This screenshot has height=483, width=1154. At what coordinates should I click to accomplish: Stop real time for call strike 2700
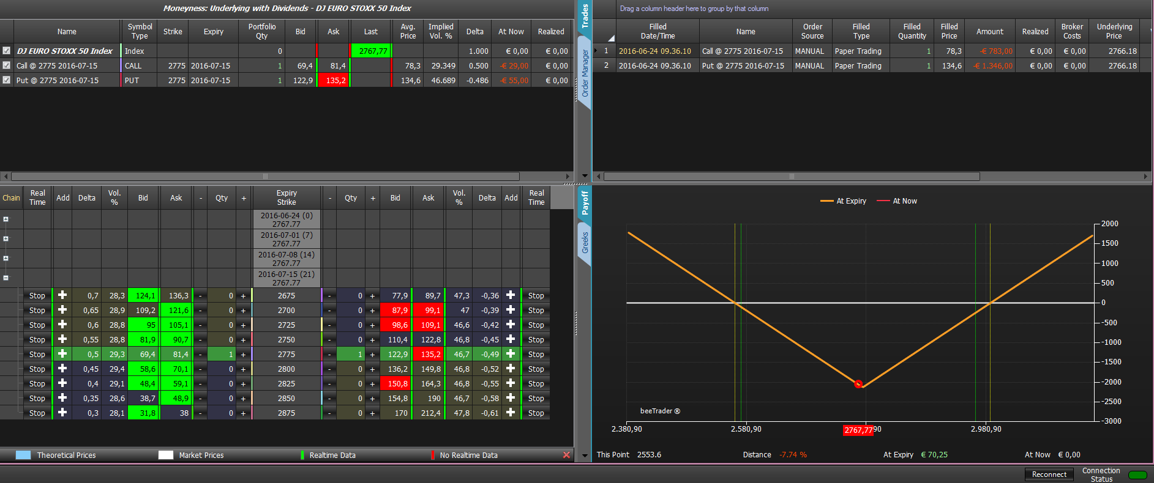37,311
